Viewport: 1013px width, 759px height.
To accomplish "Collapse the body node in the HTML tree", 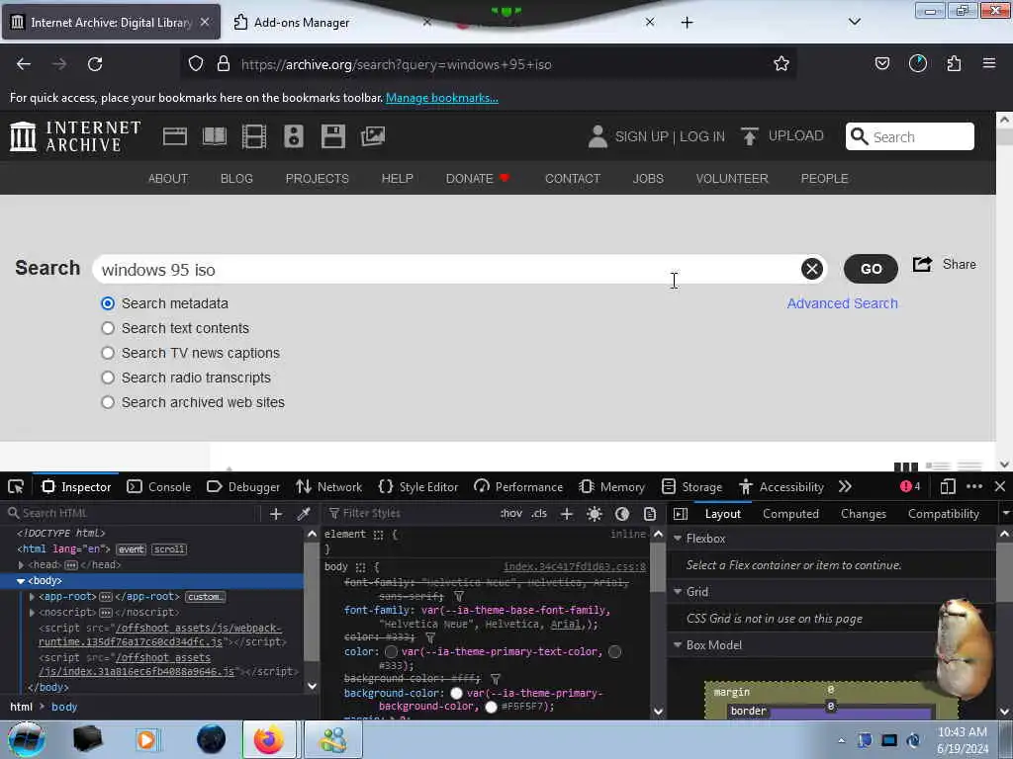I will (21, 581).
